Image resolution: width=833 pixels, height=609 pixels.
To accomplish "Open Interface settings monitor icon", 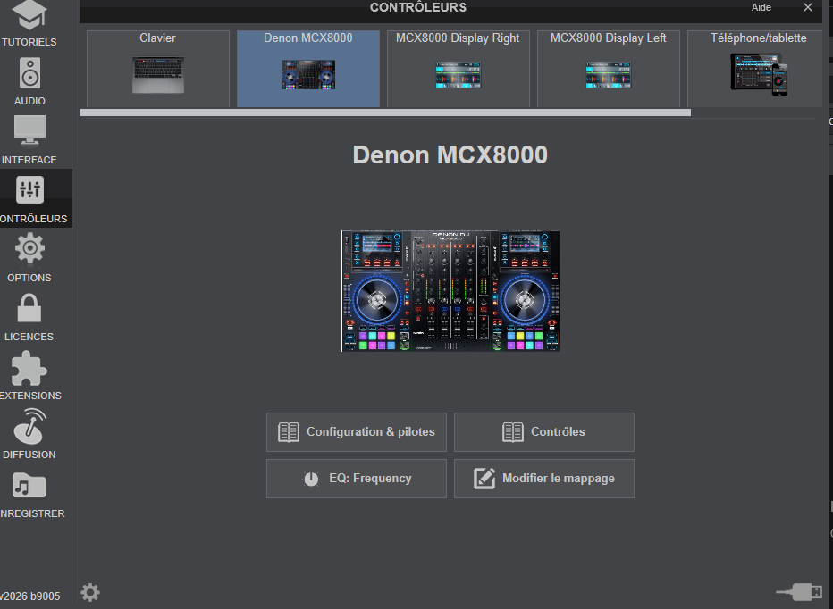I will 29,133.
